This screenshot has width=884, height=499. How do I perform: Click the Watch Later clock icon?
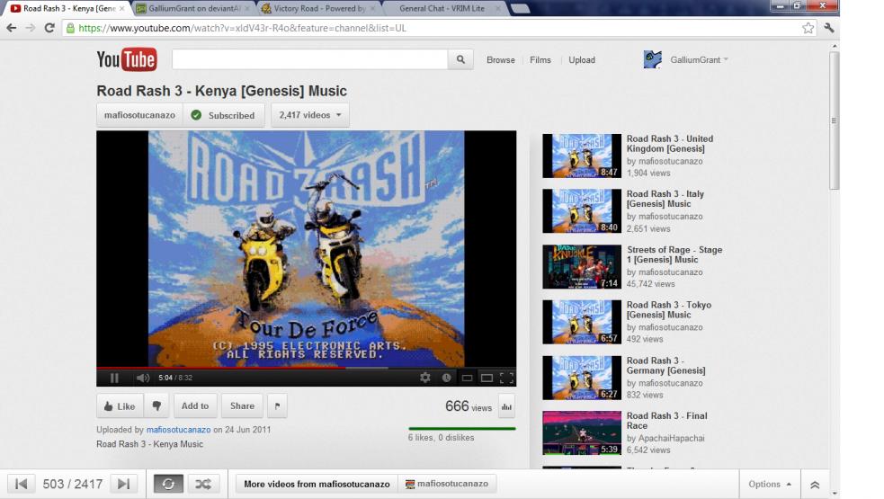click(446, 378)
